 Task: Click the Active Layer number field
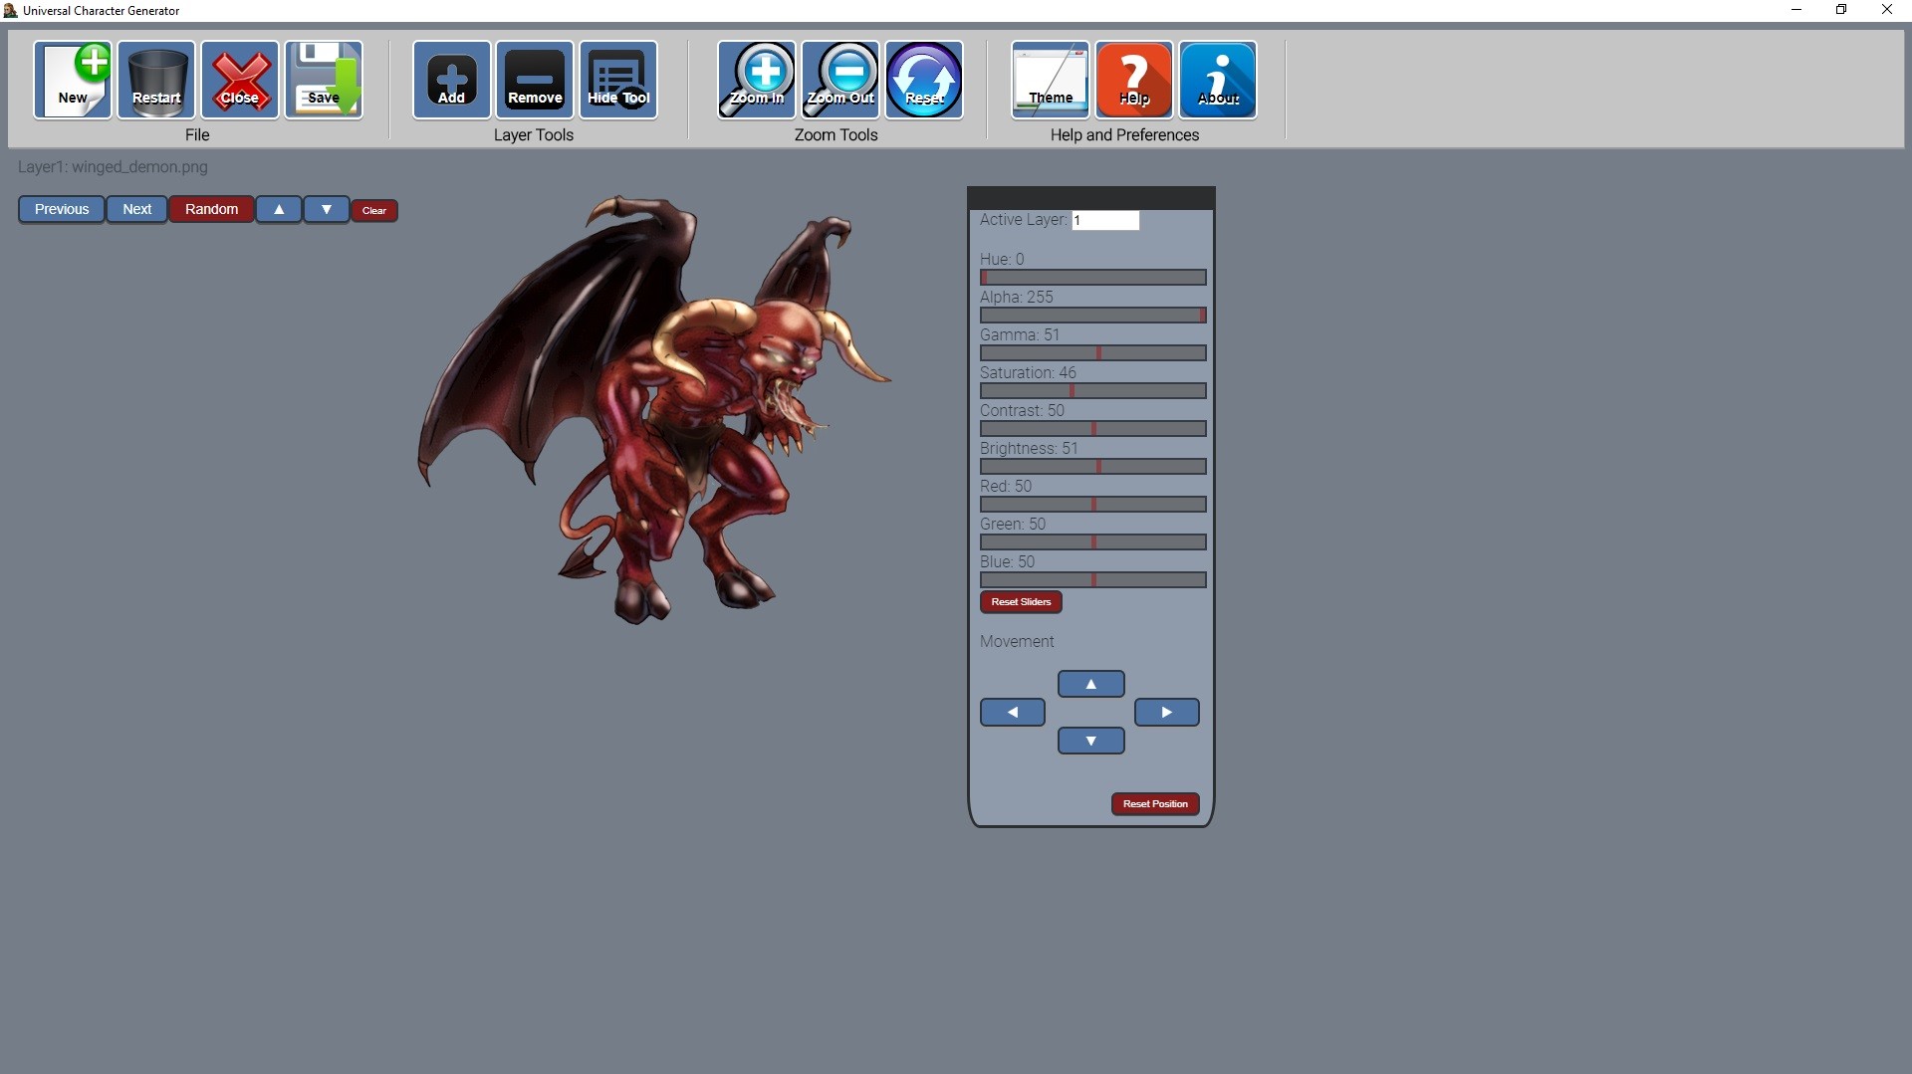(x=1105, y=220)
